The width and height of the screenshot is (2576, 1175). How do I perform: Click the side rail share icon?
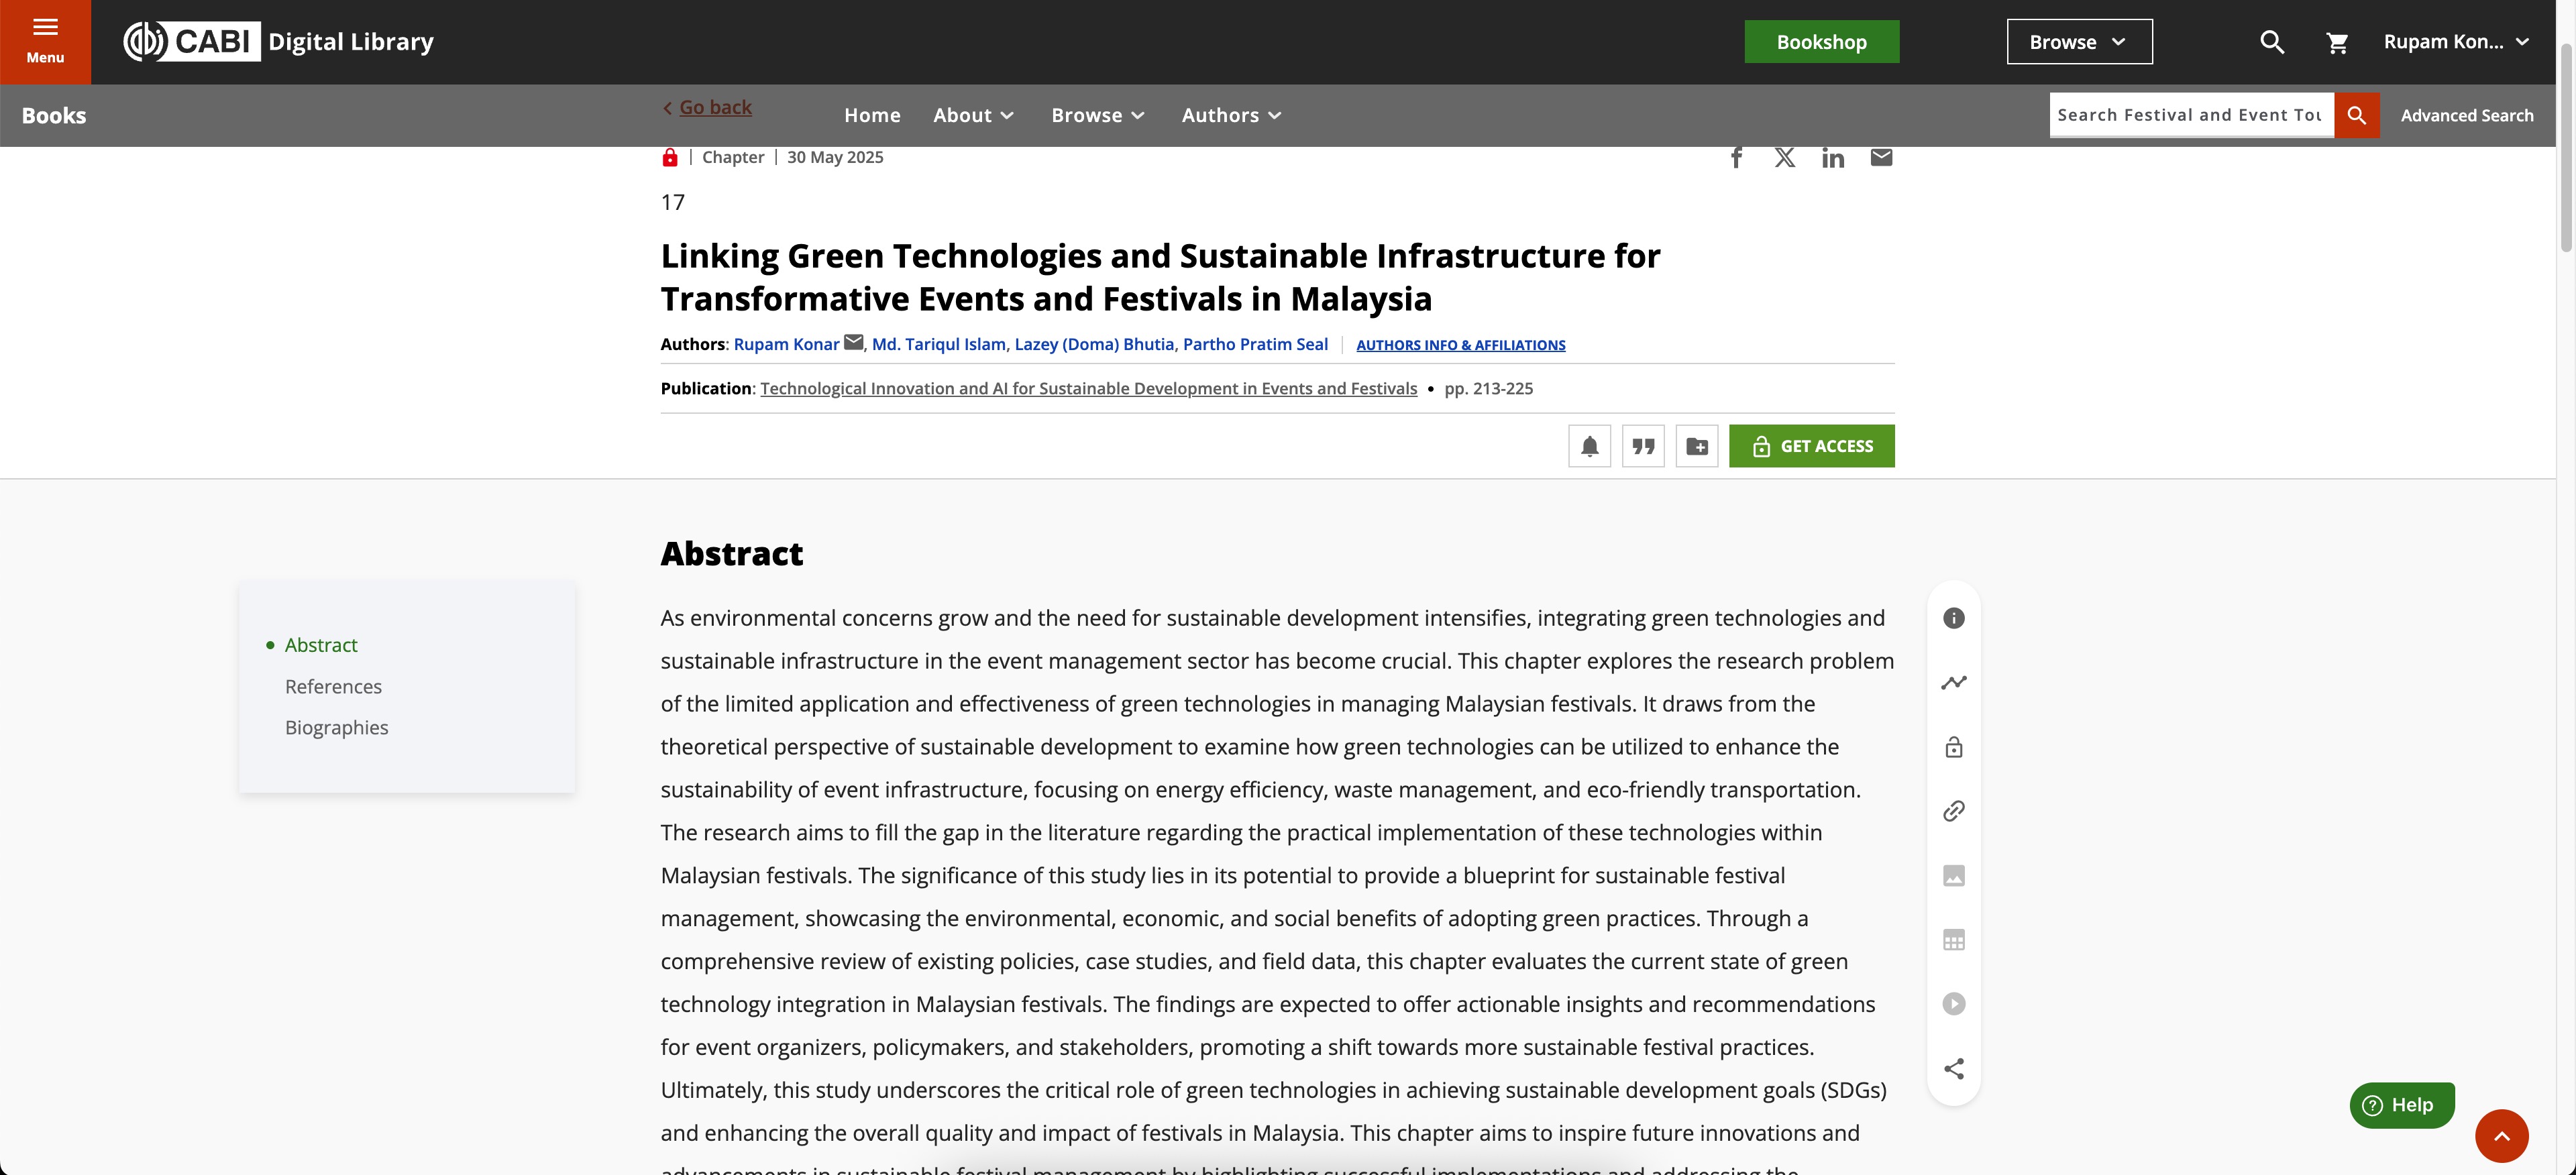1953,1068
